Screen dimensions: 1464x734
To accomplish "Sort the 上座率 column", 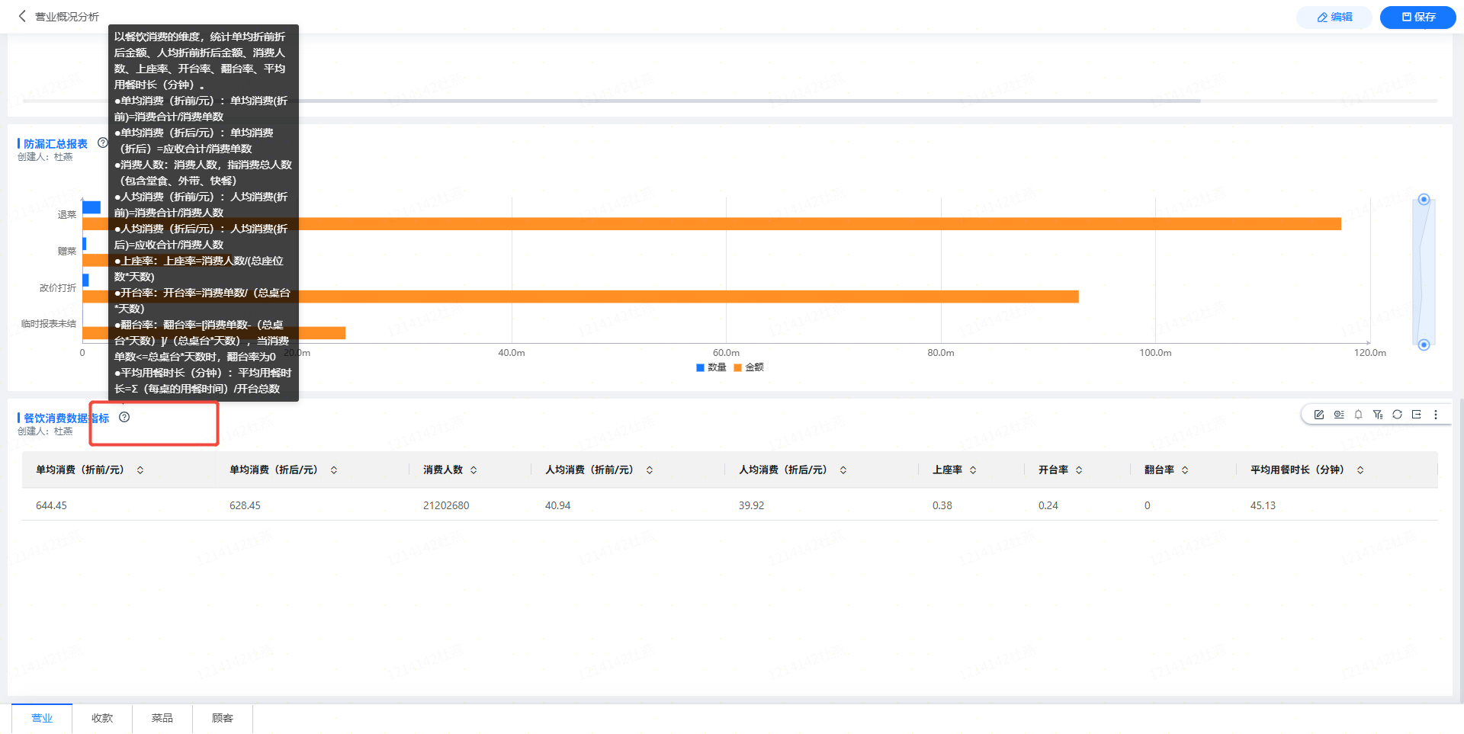I will click(x=973, y=470).
